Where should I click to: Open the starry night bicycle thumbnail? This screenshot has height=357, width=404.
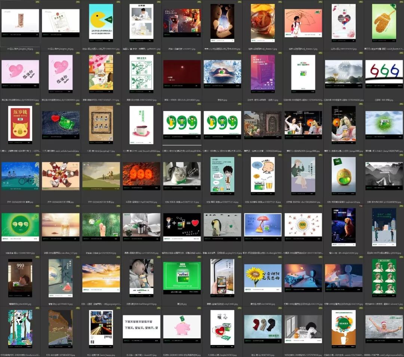point(20,176)
